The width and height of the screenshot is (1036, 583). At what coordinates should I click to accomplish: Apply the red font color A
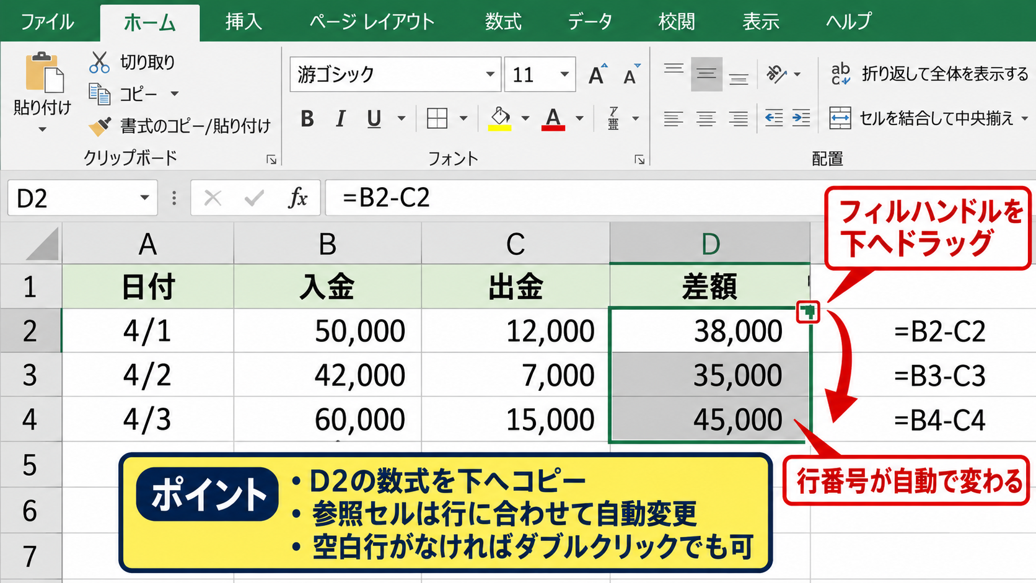tap(553, 118)
